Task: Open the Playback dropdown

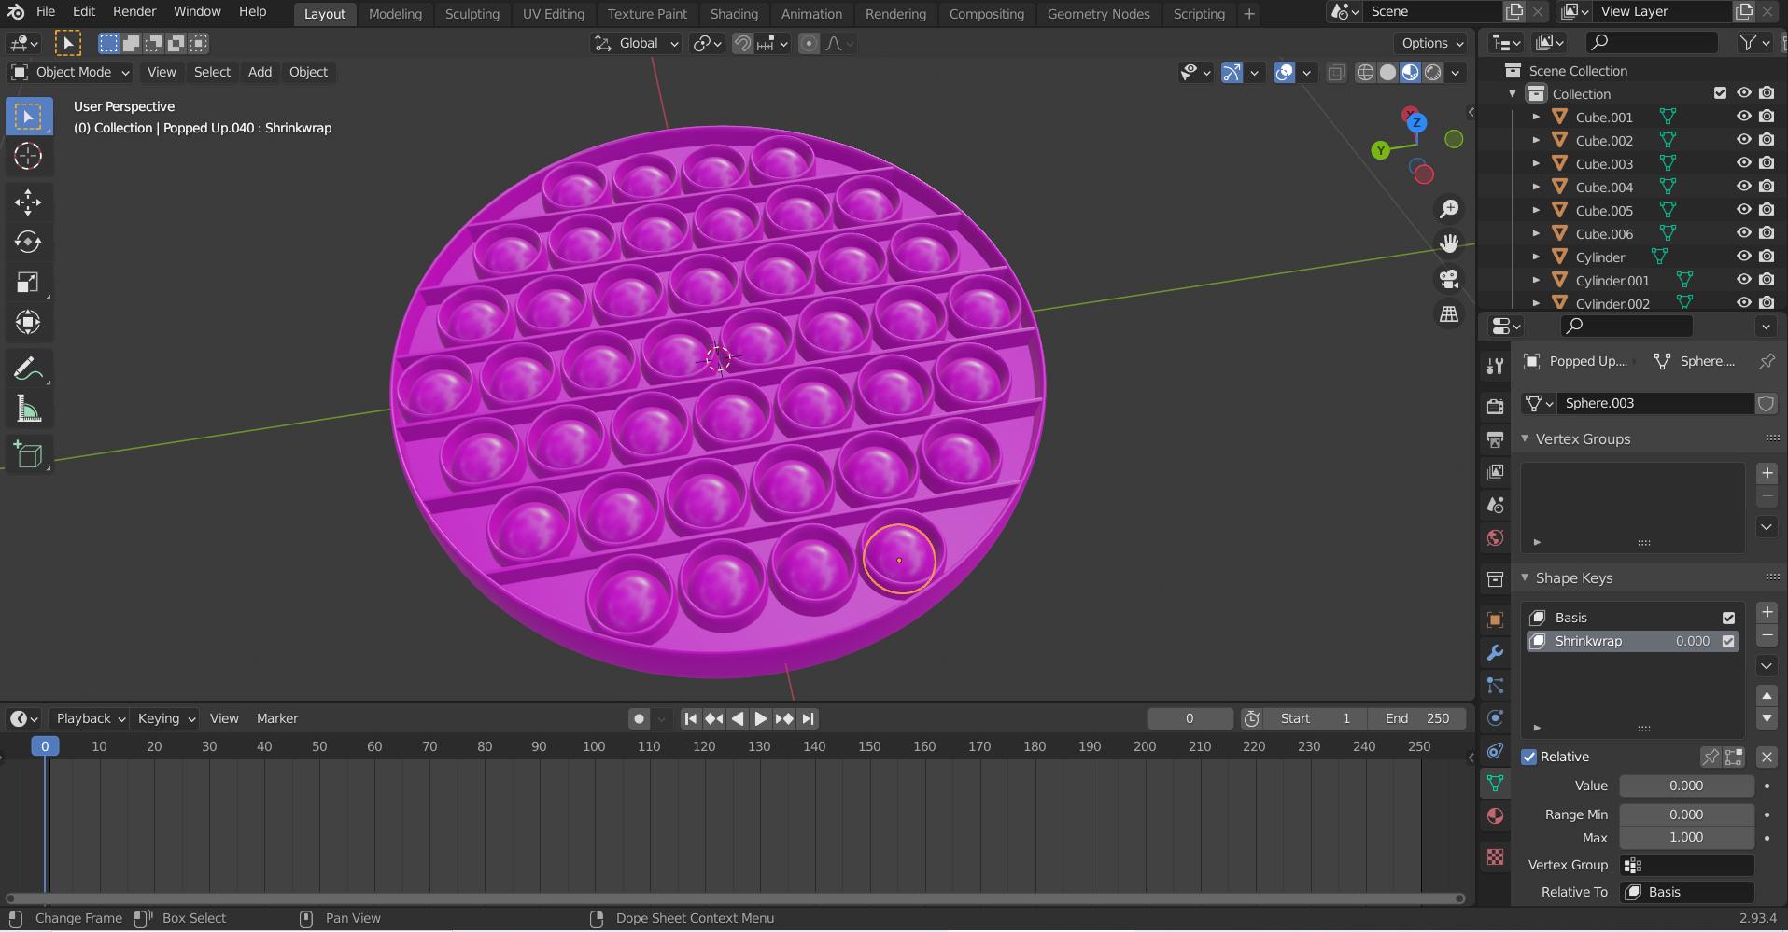Action: click(x=90, y=718)
